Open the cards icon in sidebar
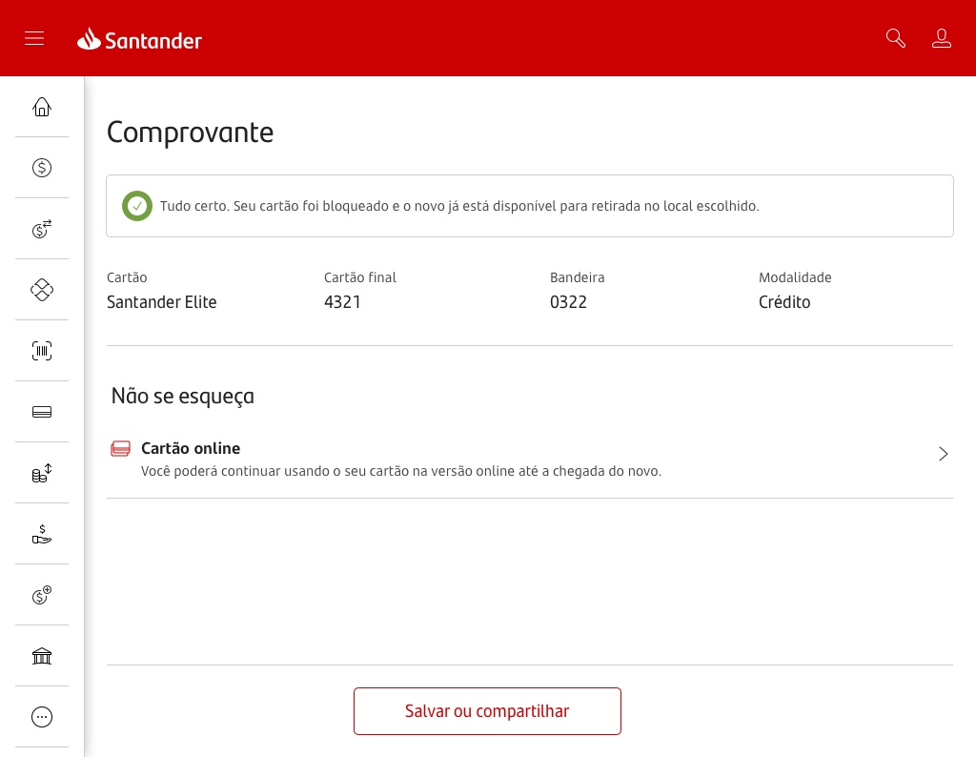The height and width of the screenshot is (757, 976). 42,412
